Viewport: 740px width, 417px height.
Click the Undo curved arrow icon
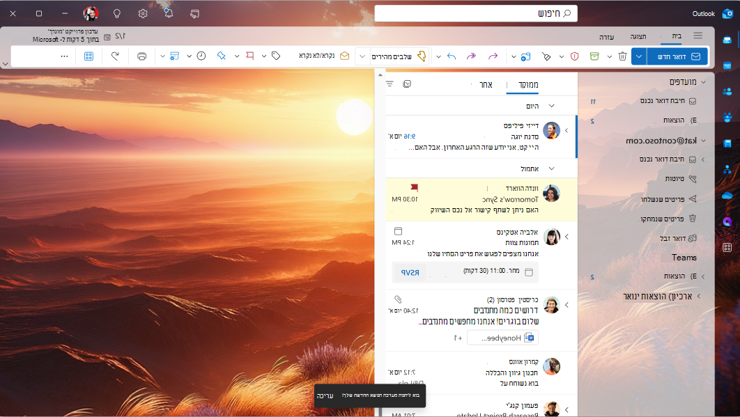click(115, 56)
